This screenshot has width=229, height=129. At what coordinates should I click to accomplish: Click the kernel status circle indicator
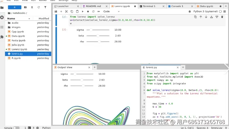[221, 11]
